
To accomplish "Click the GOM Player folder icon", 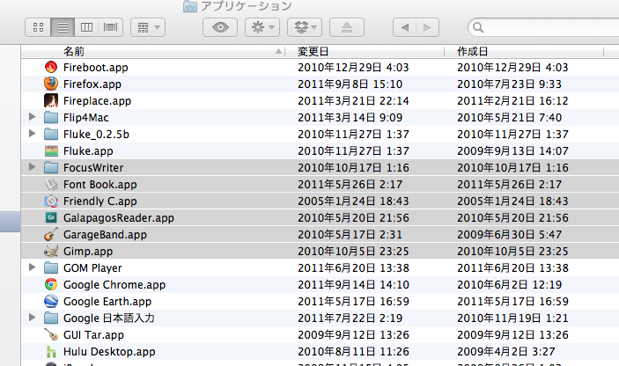I will (51, 267).
